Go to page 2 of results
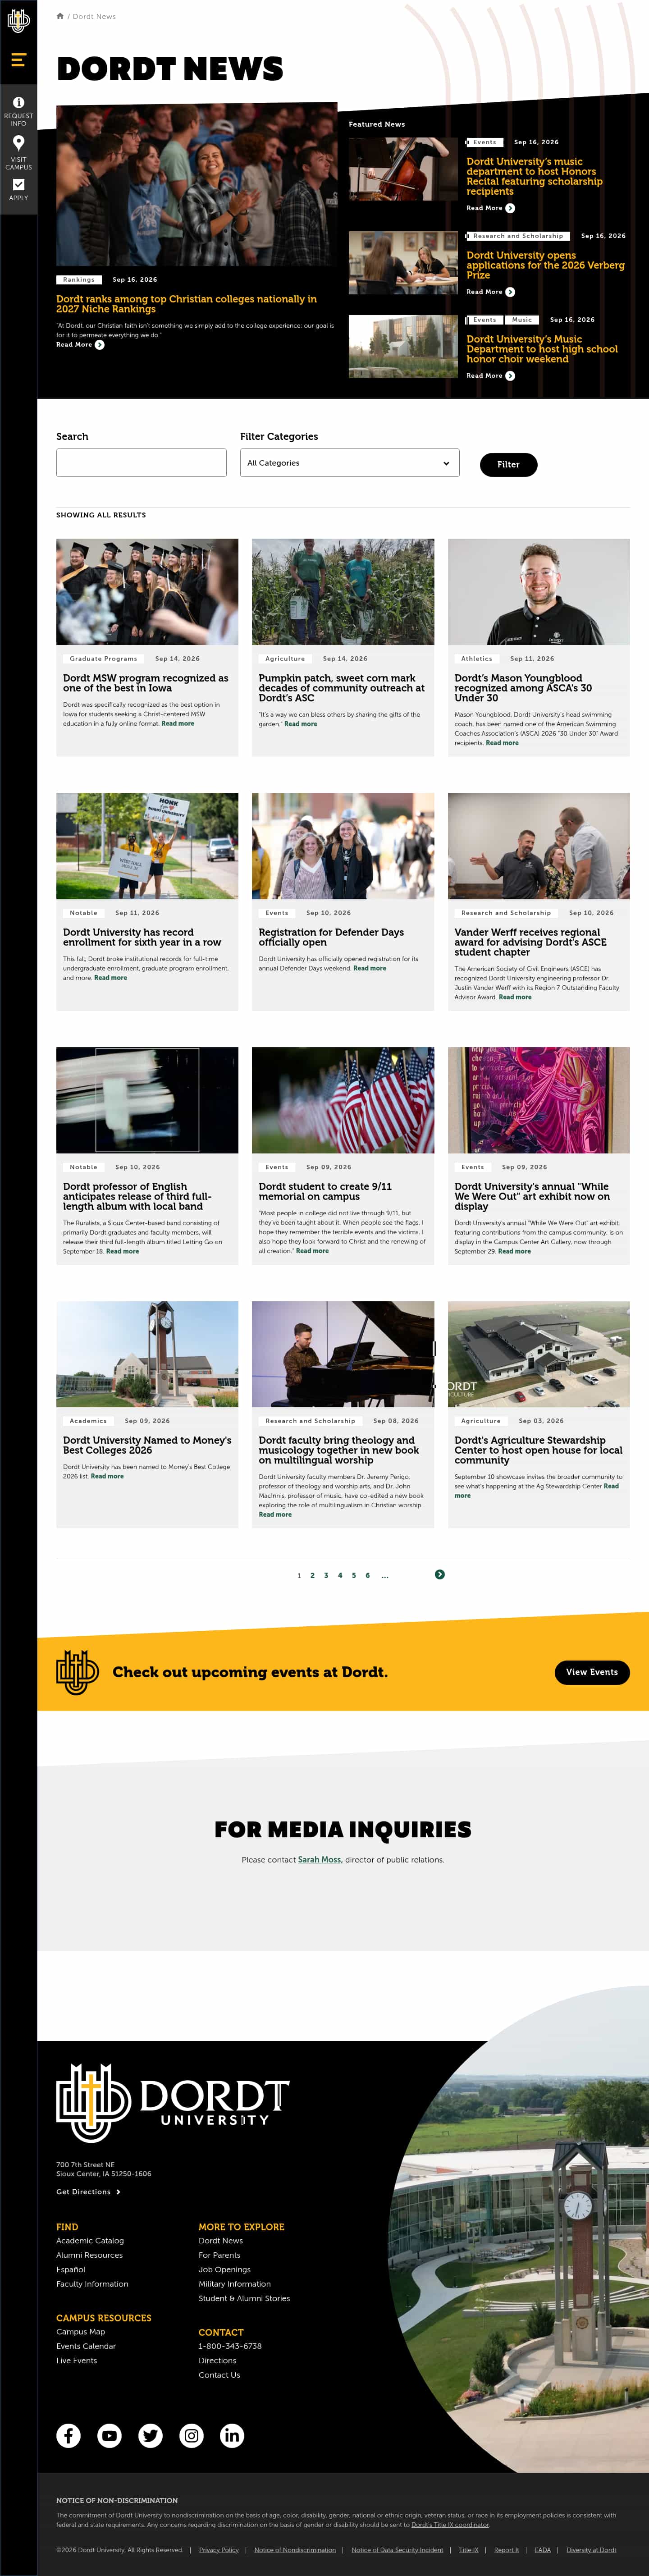 click(312, 1575)
